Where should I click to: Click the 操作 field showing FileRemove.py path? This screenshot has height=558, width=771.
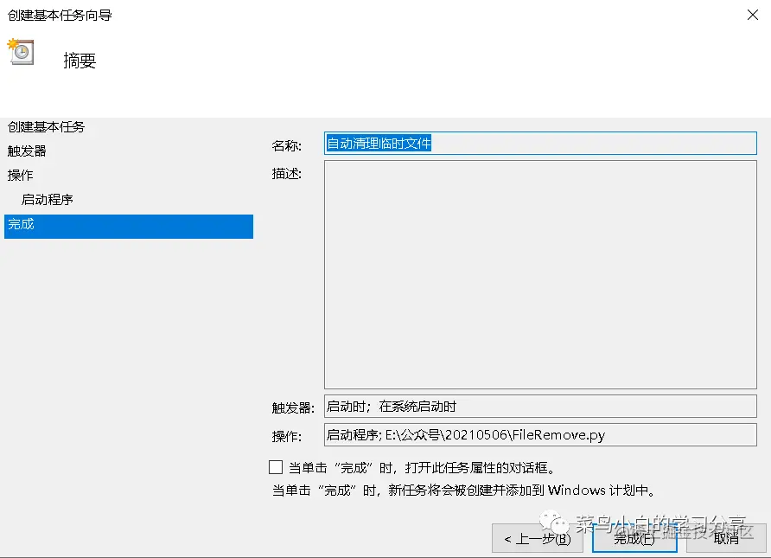[x=540, y=435]
